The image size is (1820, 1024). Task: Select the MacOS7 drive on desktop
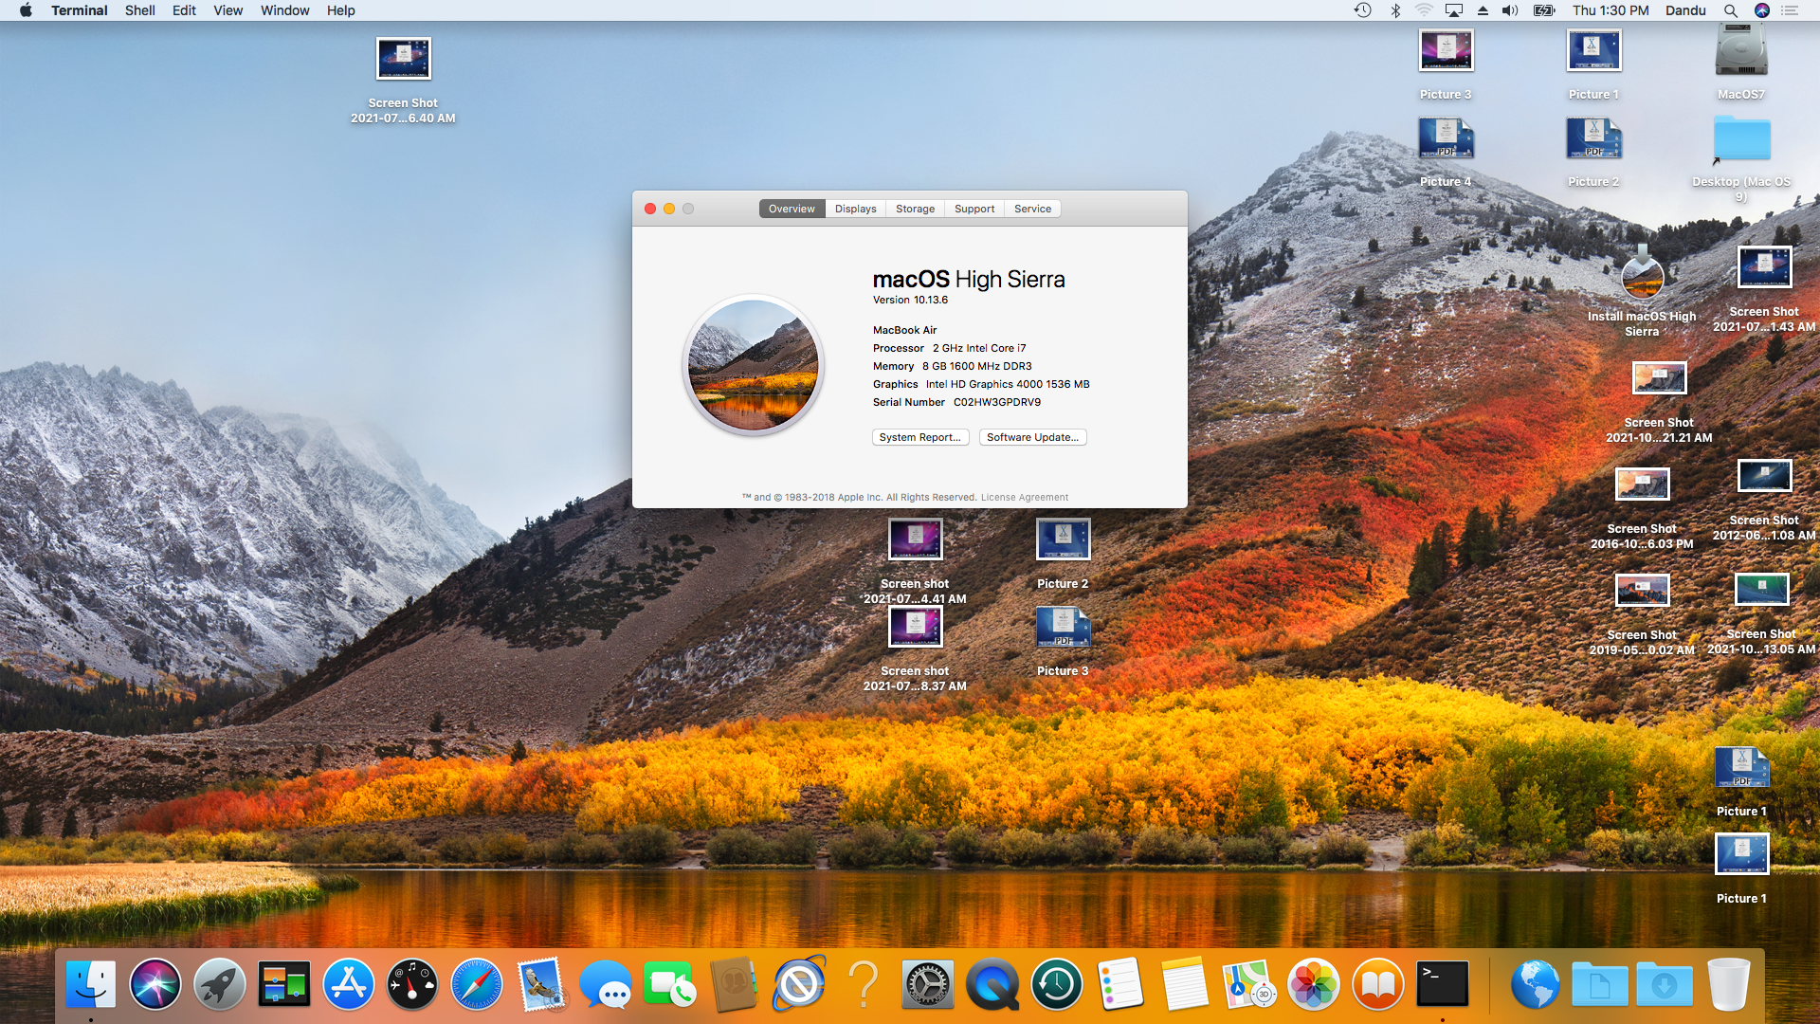[1741, 62]
